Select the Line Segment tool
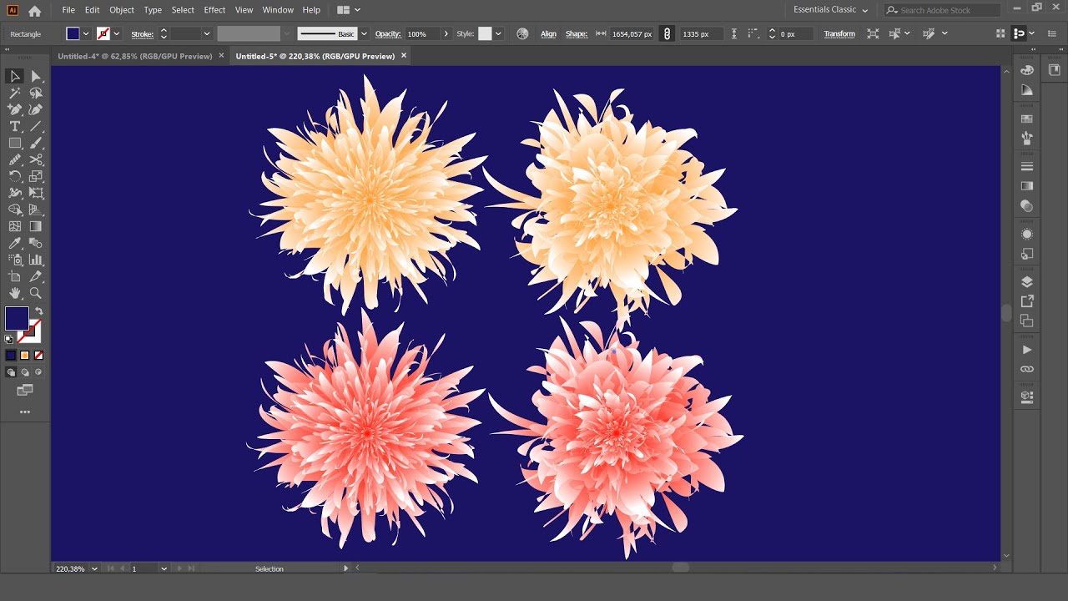Viewport: 1068px width, 601px height. click(x=36, y=126)
